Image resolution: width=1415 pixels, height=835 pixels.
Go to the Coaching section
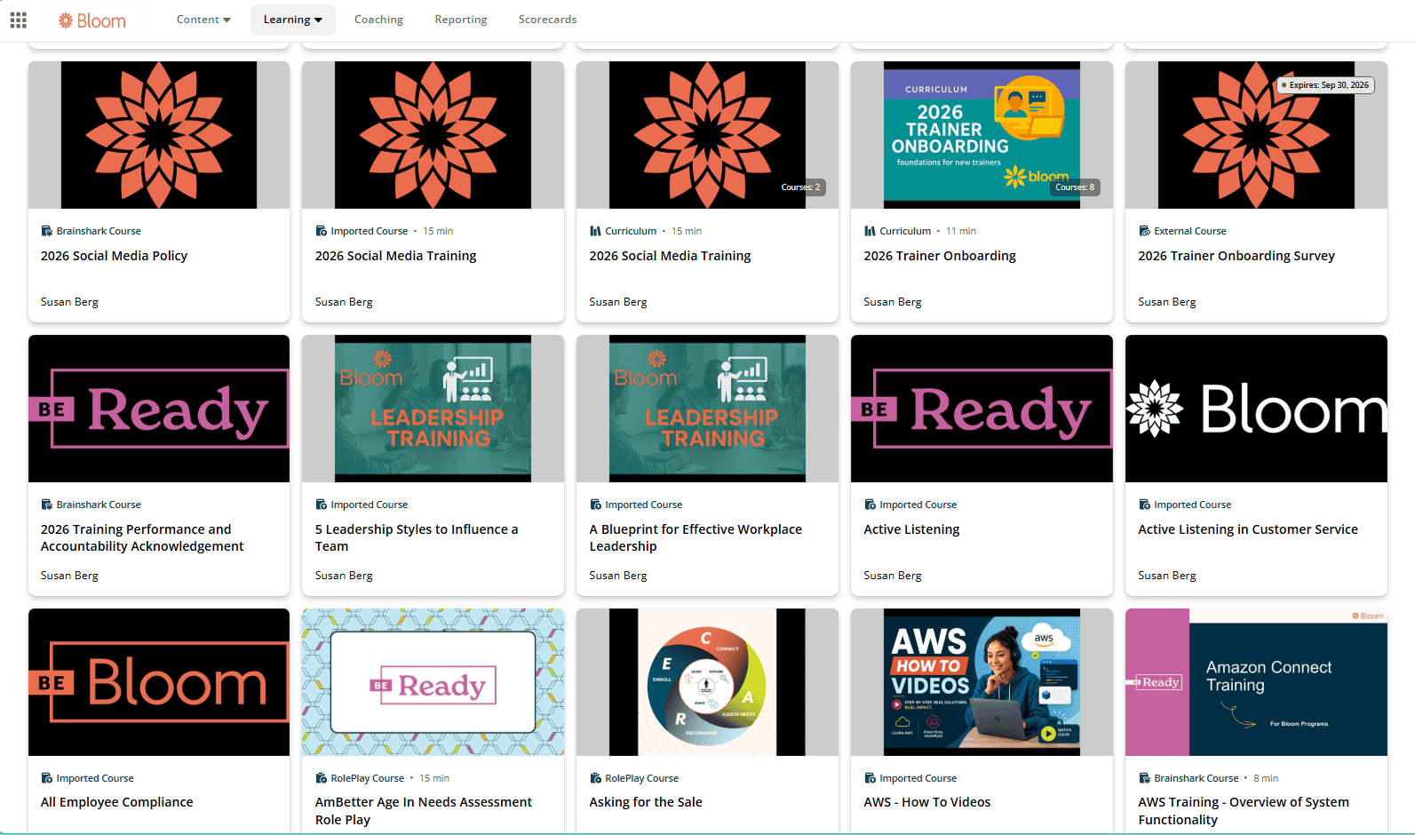pyautogui.click(x=378, y=20)
